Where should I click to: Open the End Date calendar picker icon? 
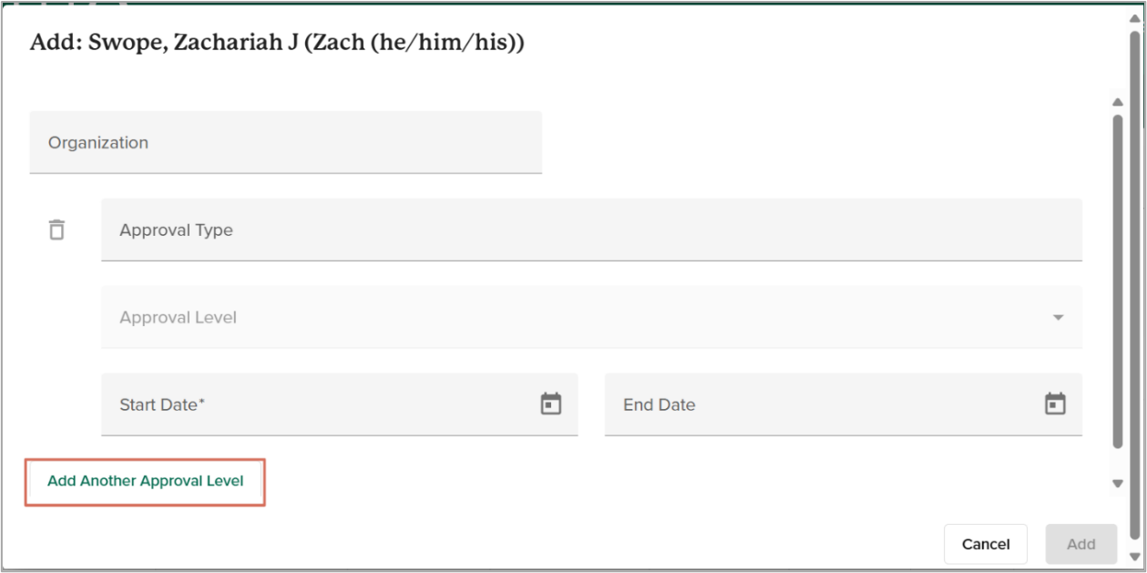[x=1055, y=404]
